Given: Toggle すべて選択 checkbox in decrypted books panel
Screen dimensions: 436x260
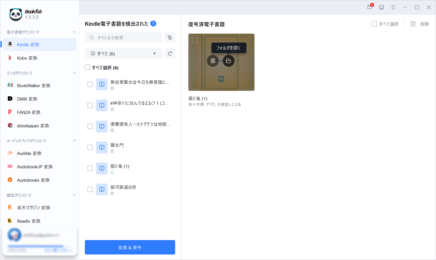Looking at the screenshot, I should click(375, 24).
